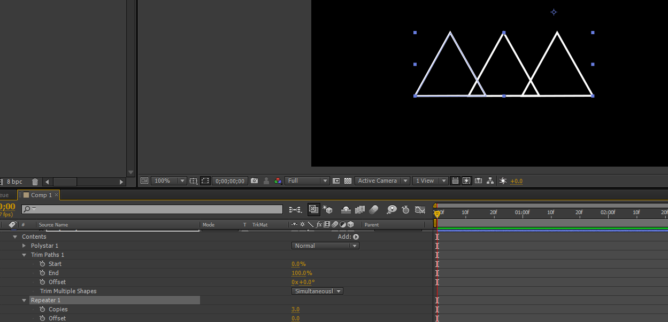Toggle the Always Preview This View icon
668x322 pixels.
tap(144, 181)
